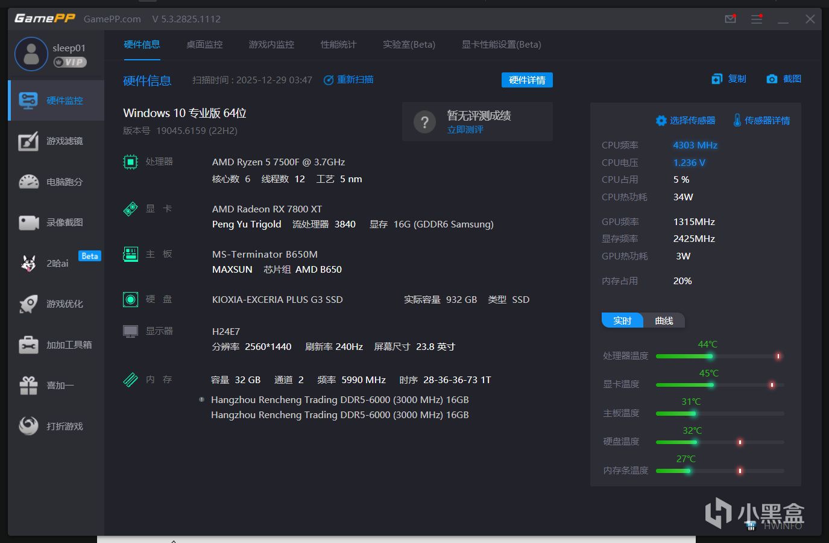Viewport: 829px width, 543px height.
Task: Click the KIOXIA-EXCERIA PLUS G3 SSD text
Action: pyautogui.click(x=277, y=300)
